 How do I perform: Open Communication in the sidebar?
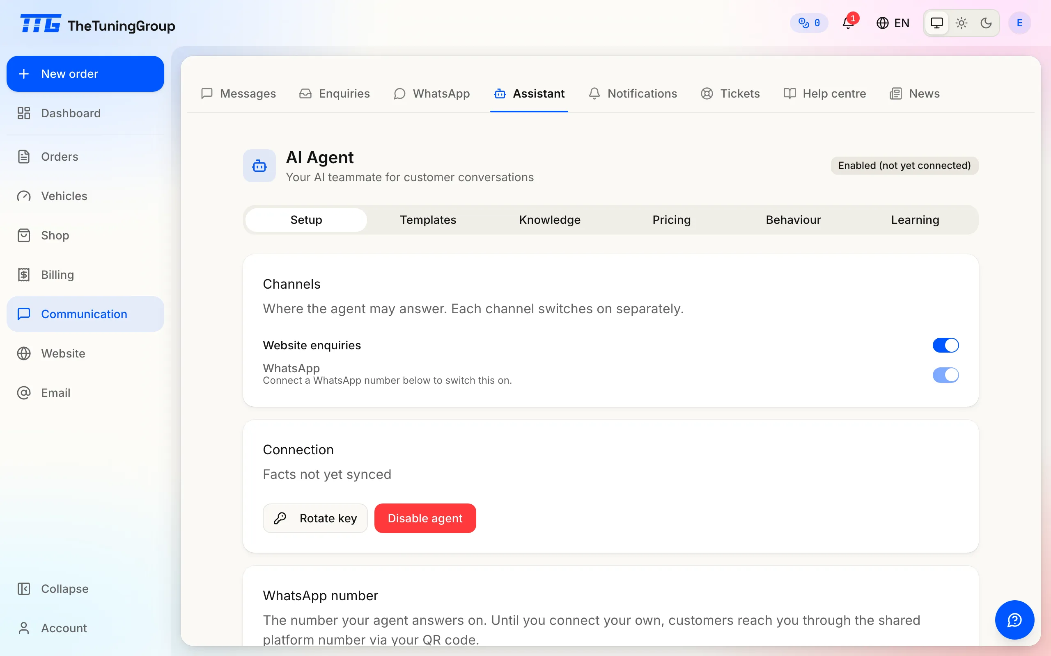coord(85,314)
